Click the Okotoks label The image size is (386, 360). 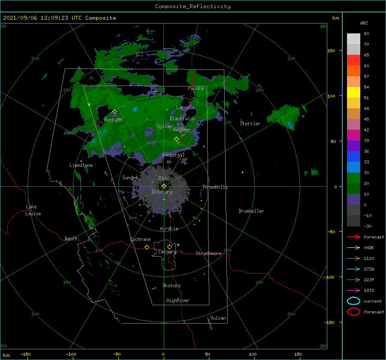172,286
